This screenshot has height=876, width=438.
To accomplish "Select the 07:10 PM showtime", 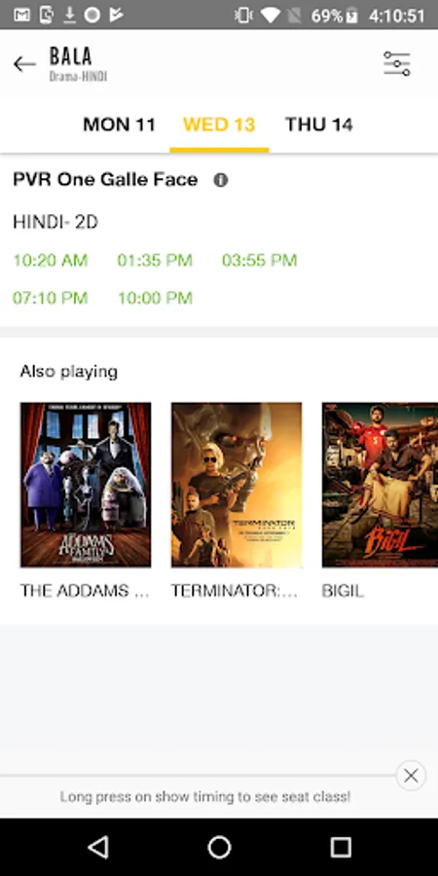I will 51,298.
